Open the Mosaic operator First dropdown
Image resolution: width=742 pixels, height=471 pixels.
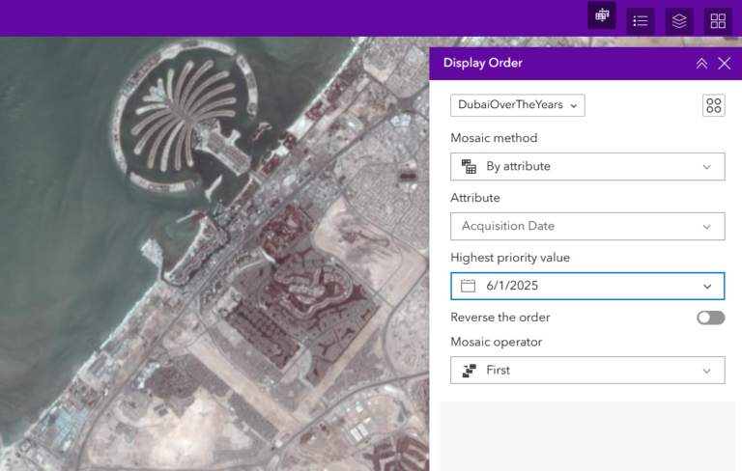[x=587, y=371]
